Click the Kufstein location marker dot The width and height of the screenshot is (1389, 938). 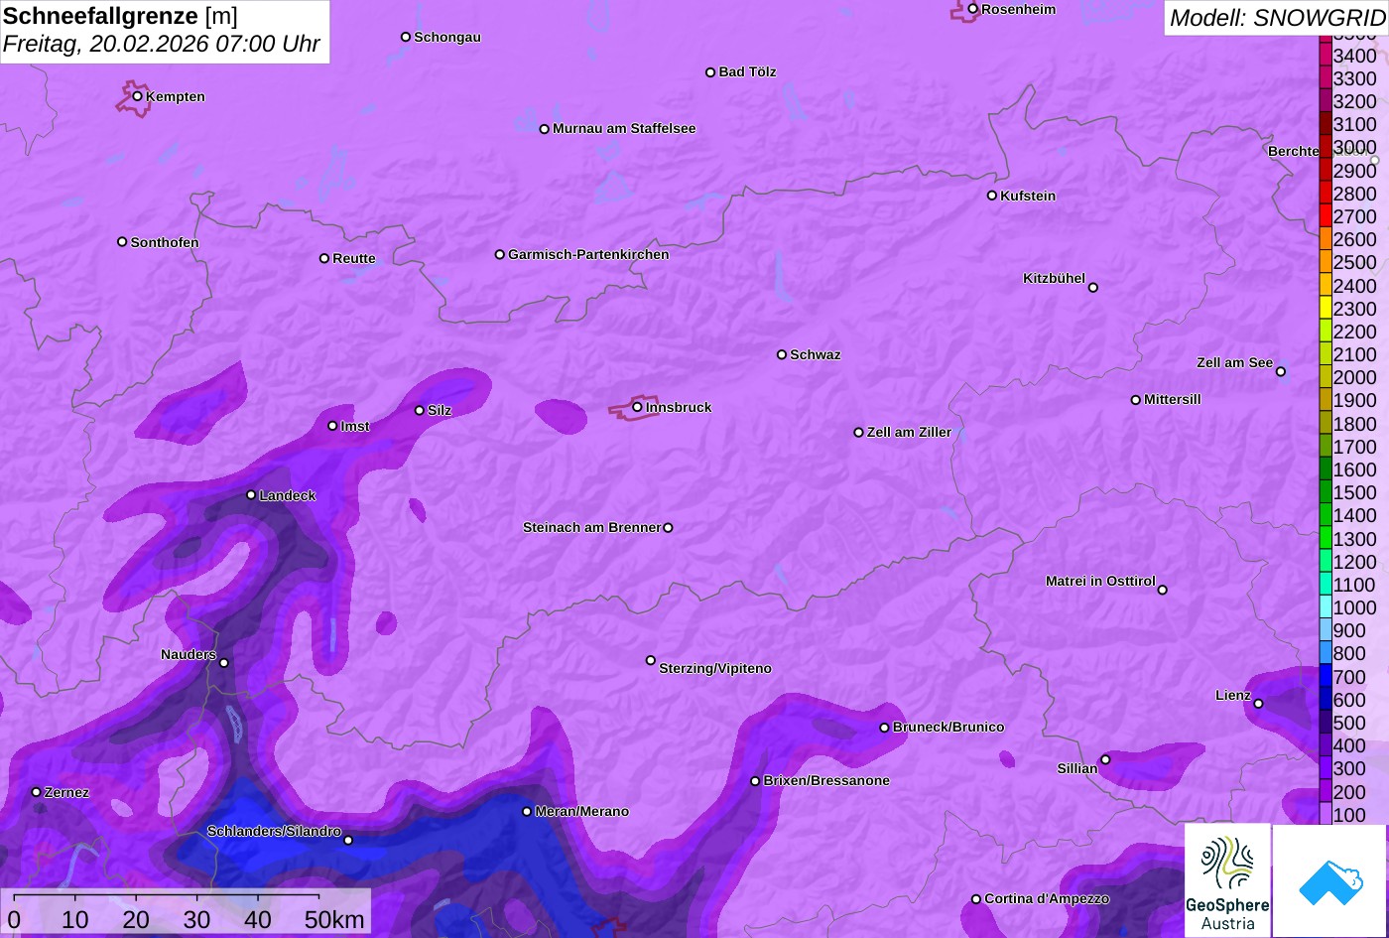tap(992, 196)
